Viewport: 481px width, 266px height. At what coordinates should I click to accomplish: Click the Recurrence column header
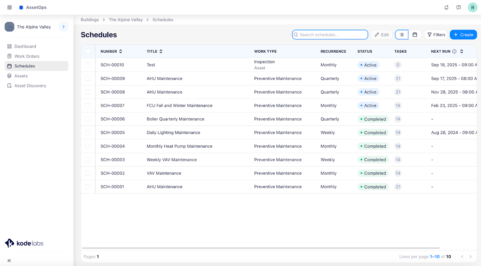[x=333, y=51]
